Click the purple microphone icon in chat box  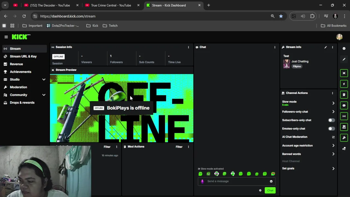(202, 181)
